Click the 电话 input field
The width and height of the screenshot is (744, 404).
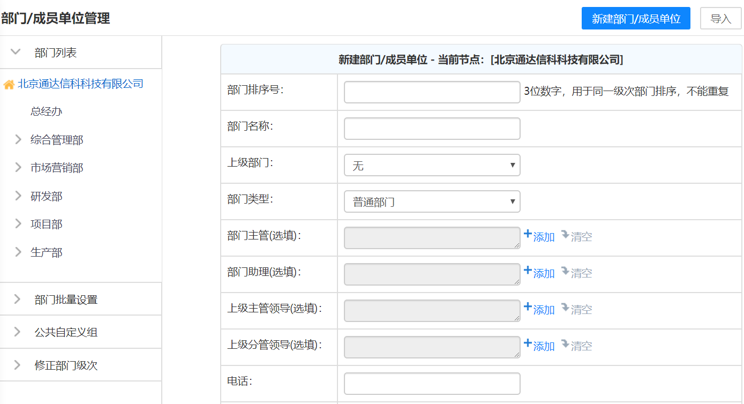[432, 384]
